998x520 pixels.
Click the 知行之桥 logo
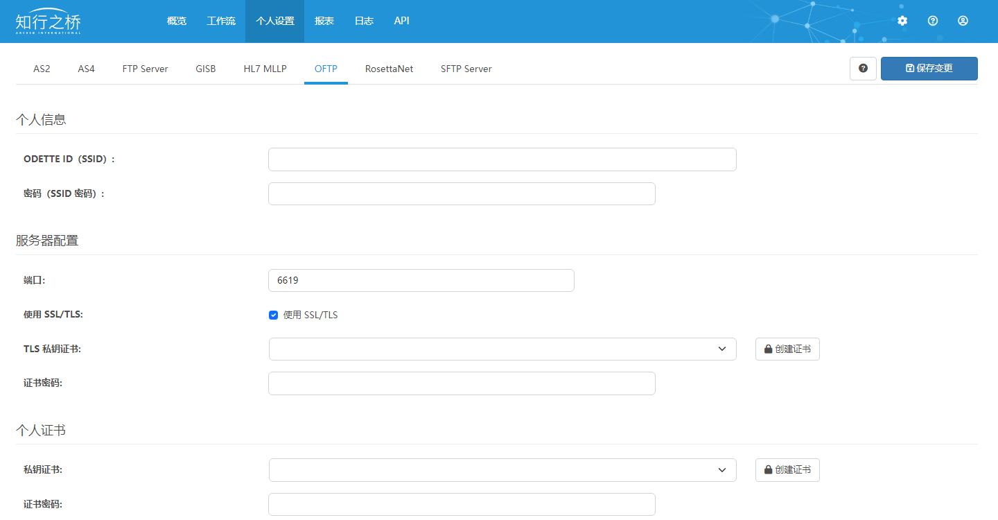49,21
